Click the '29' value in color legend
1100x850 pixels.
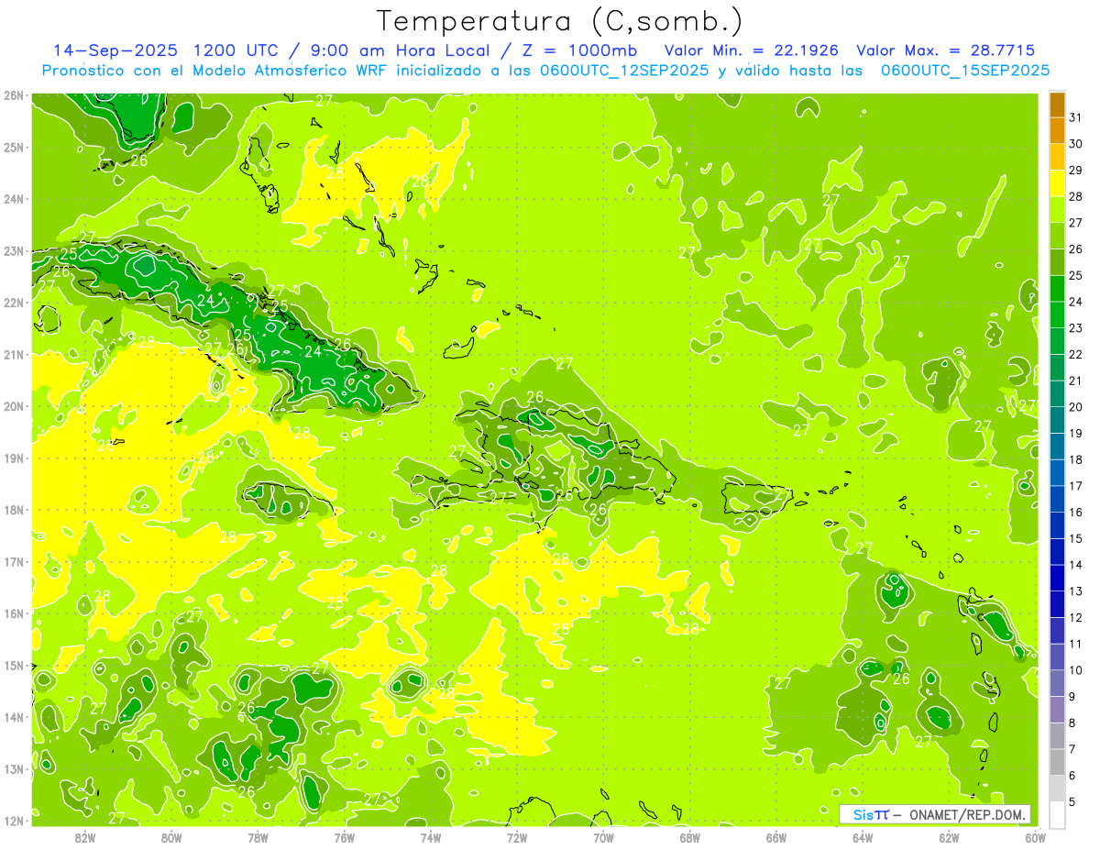[x=1076, y=171]
